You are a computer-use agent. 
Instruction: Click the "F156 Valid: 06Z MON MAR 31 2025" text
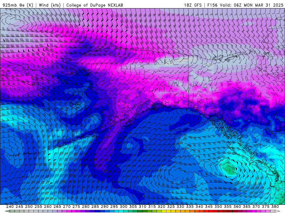click(245, 5)
